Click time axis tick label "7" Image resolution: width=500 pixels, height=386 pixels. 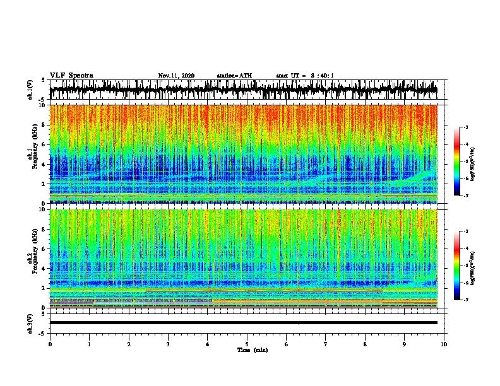coord(326,344)
